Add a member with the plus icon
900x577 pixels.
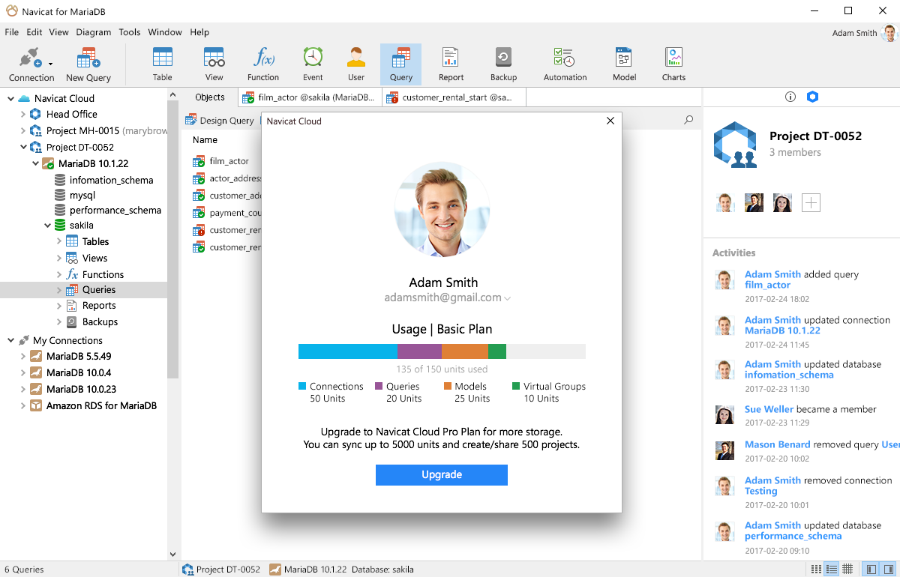(x=811, y=202)
